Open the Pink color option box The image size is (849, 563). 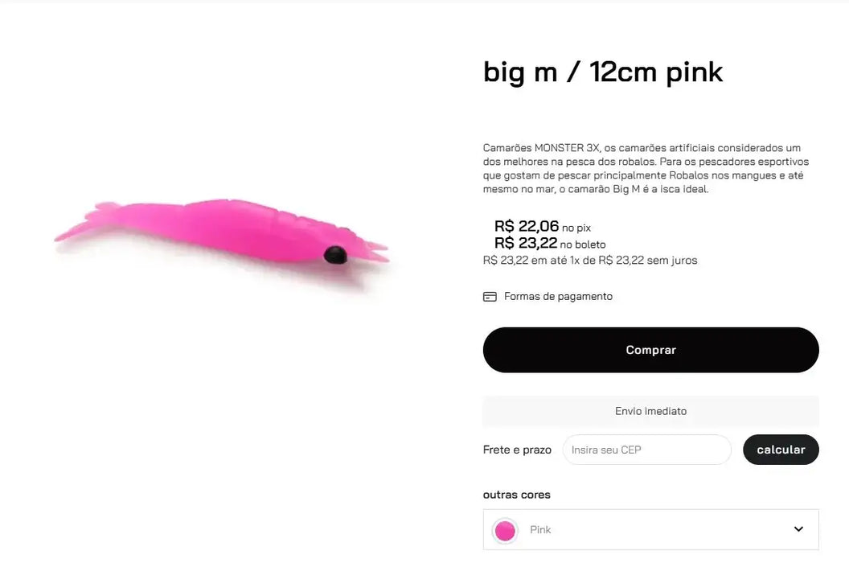click(x=650, y=529)
